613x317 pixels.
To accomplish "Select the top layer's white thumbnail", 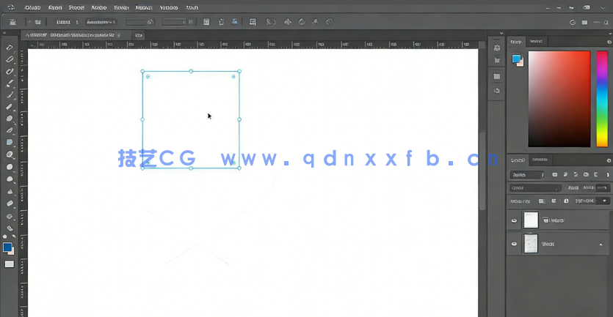I will (x=531, y=220).
